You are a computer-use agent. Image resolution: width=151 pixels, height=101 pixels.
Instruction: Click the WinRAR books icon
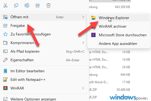point(5,88)
